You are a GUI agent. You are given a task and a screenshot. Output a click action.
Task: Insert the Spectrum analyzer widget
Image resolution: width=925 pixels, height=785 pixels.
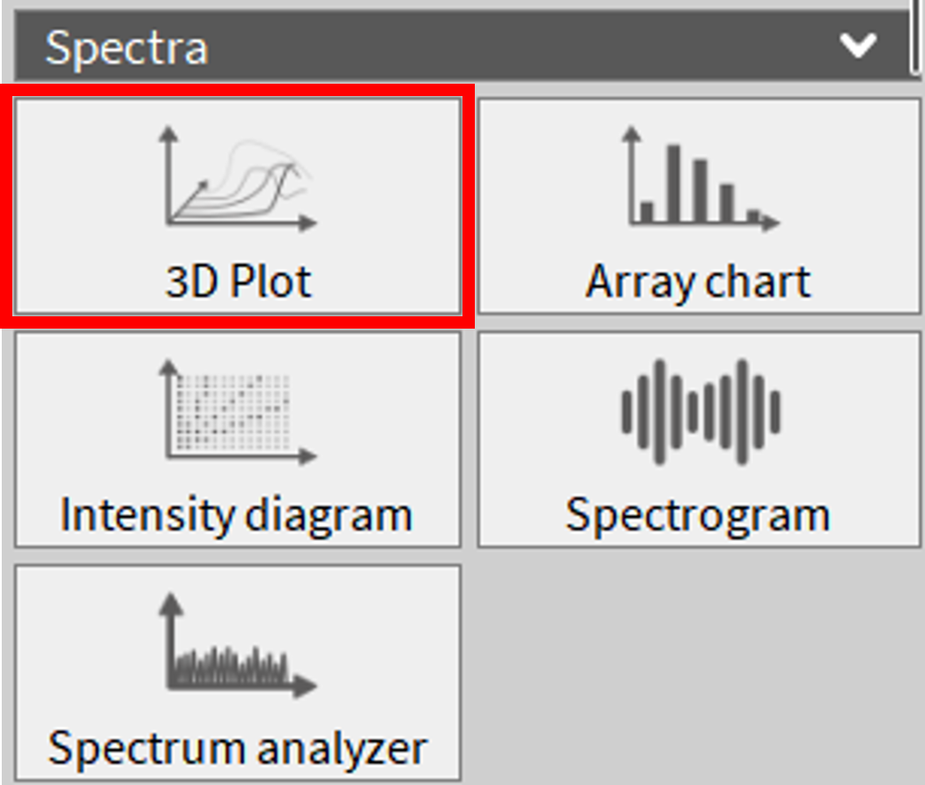(x=238, y=672)
